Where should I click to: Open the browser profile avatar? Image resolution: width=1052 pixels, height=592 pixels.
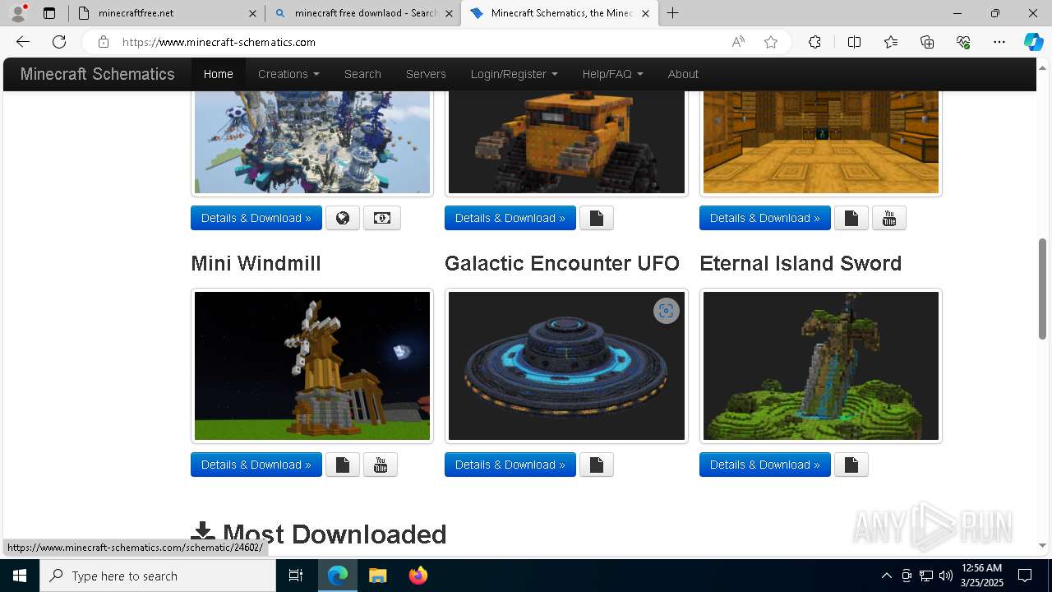18,13
